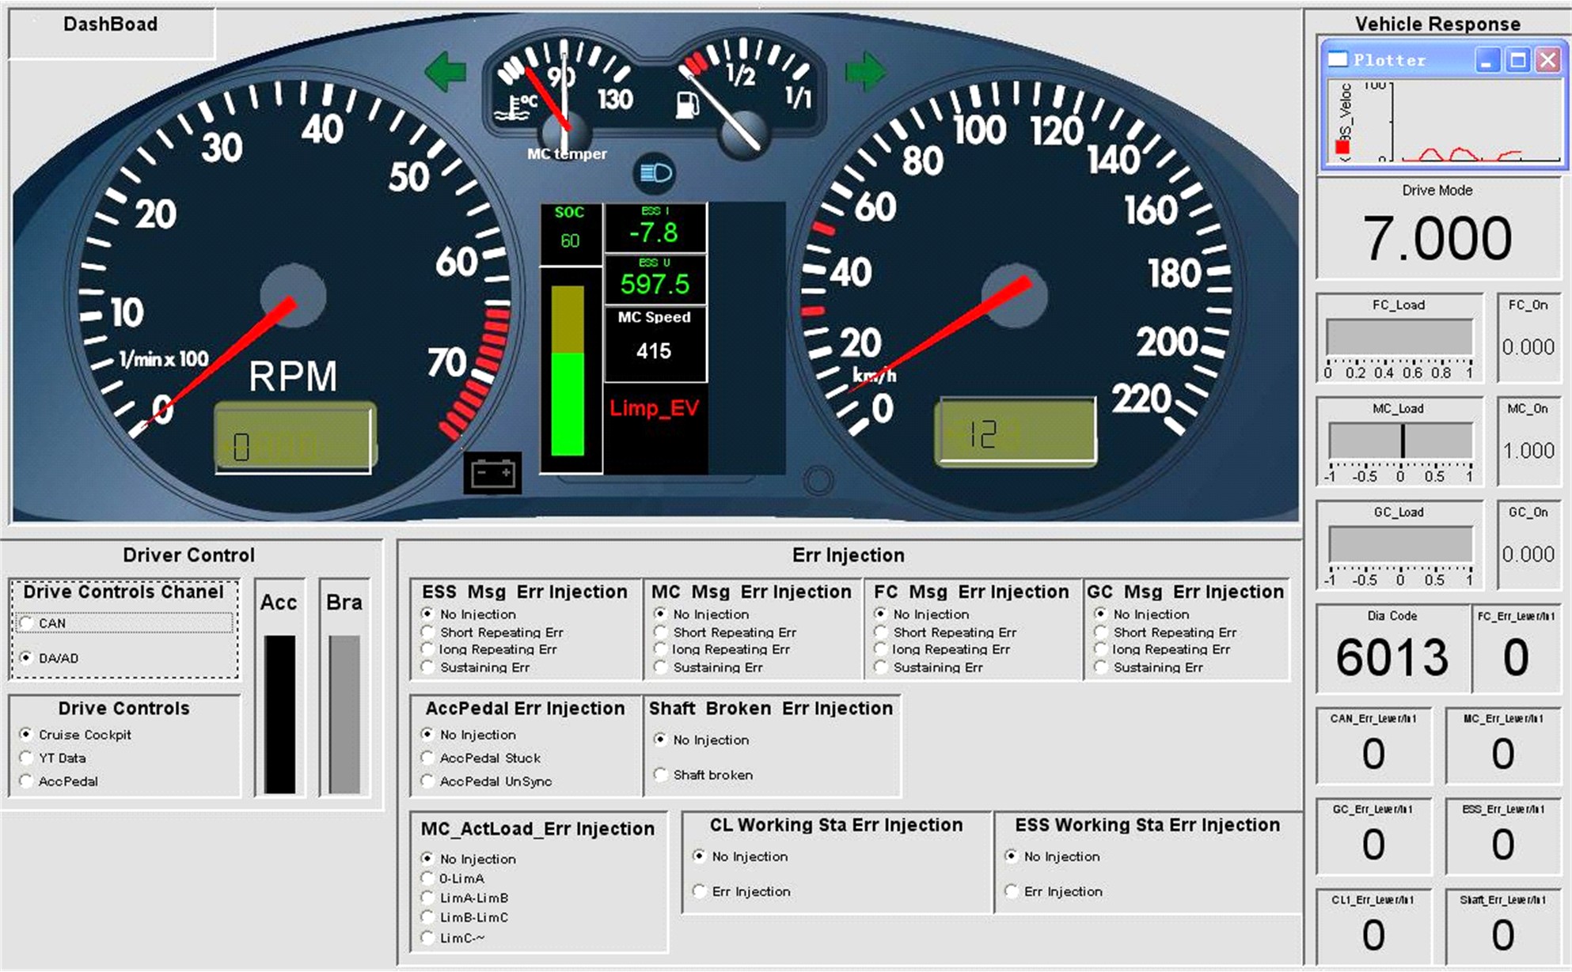
Task: Select MC Msg Sustaining Err option
Action: [x=661, y=668]
